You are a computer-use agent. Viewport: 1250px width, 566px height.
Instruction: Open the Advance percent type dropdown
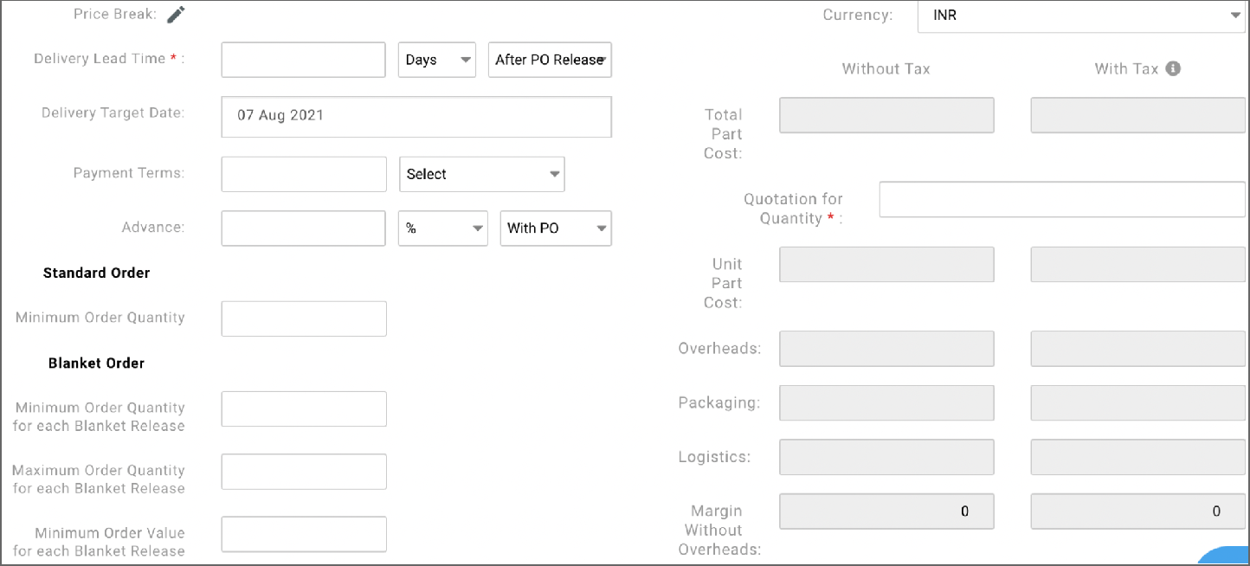[x=442, y=228]
